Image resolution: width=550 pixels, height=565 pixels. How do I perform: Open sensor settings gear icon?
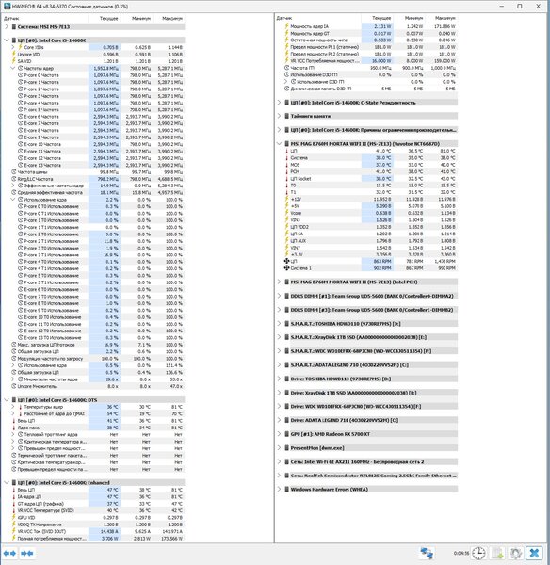click(x=516, y=553)
